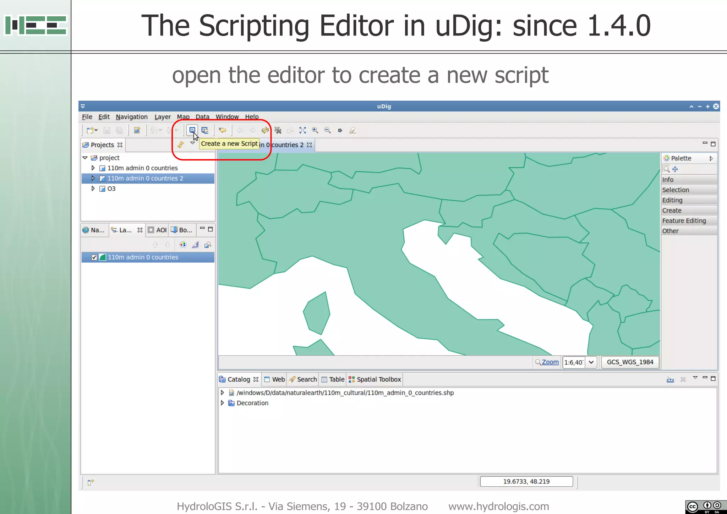The width and height of the screenshot is (727, 514).
Task: Click the scale value input field
Action: [x=574, y=362]
